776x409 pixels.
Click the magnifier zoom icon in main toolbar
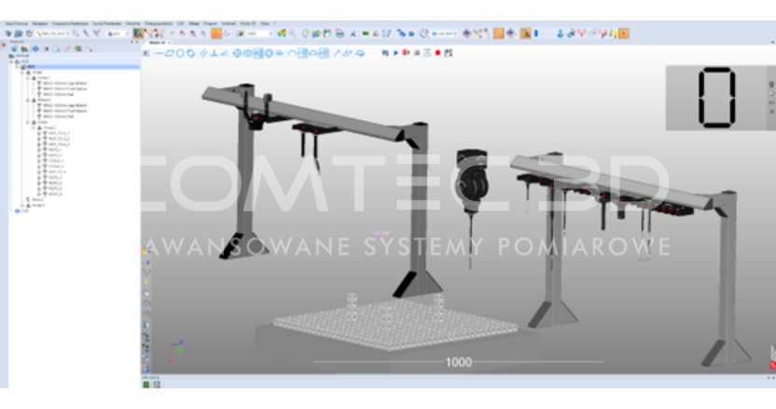[293, 34]
